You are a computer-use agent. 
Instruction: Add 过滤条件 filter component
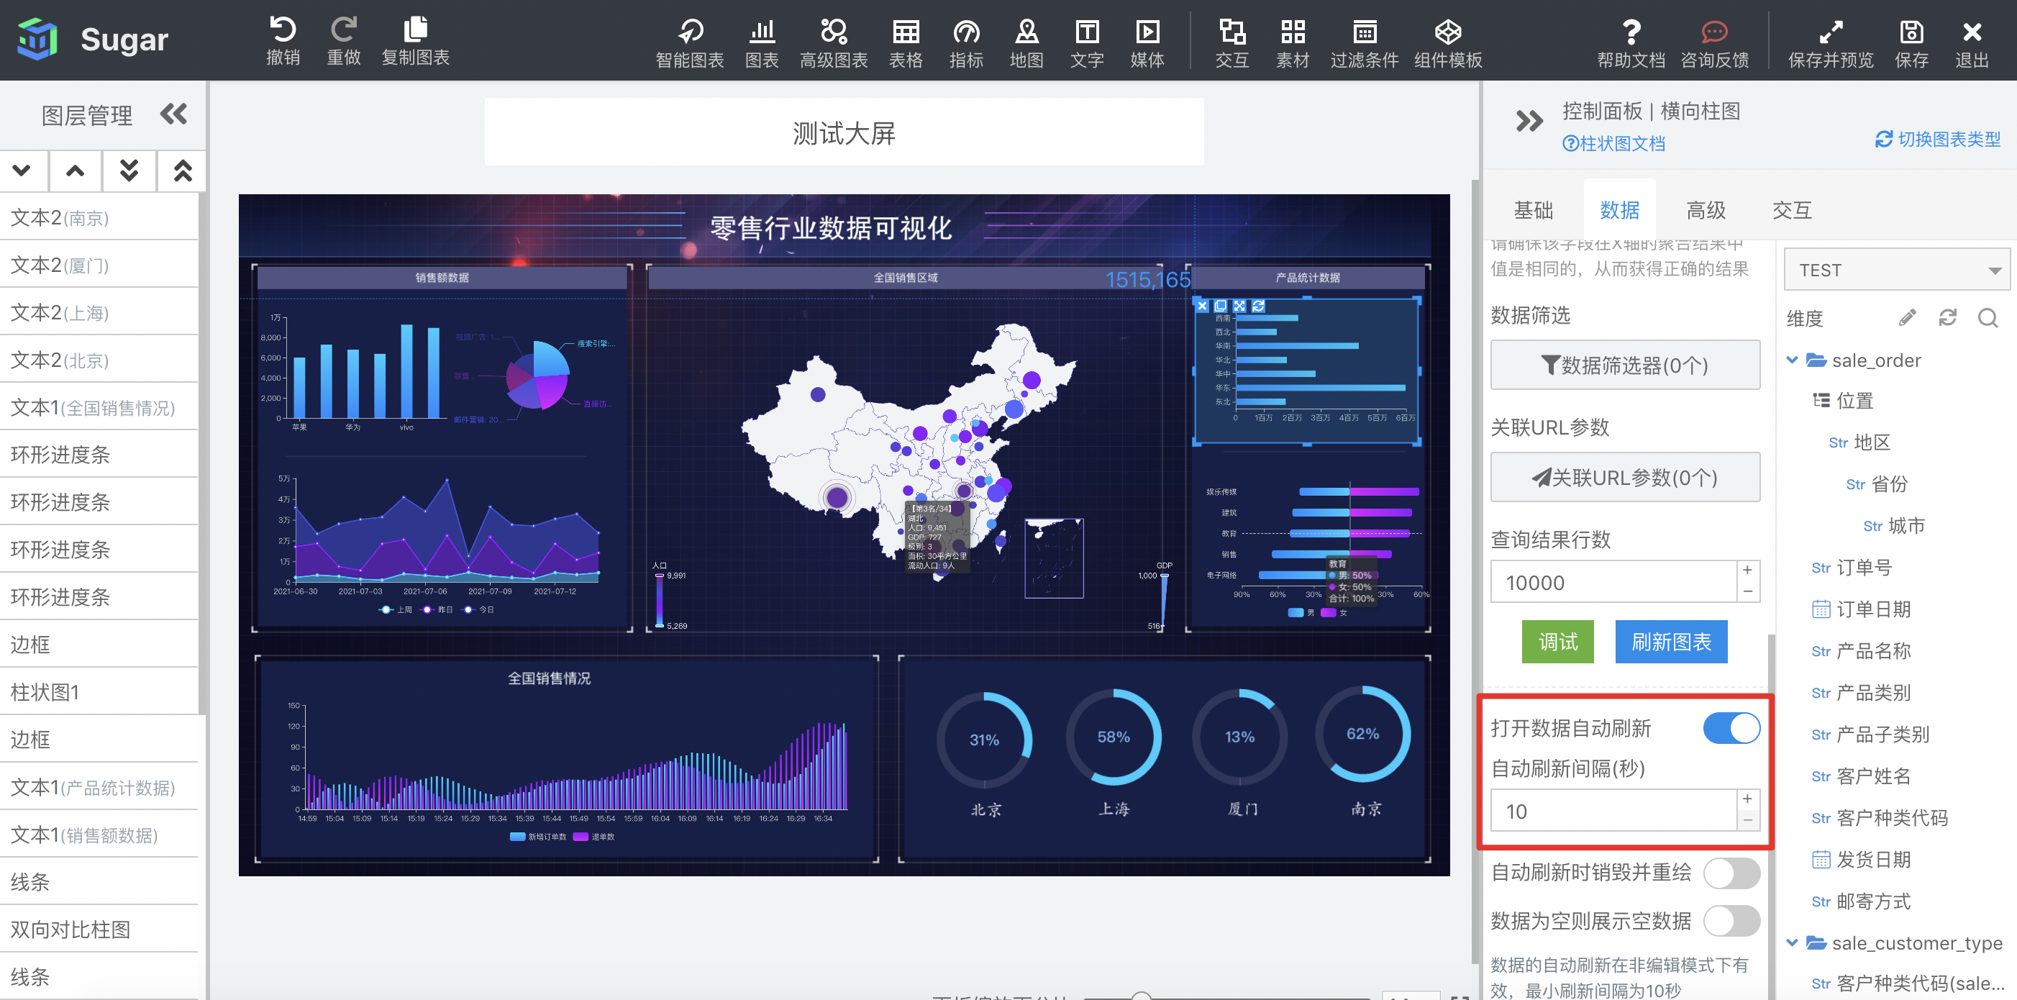(x=1364, y=43)
